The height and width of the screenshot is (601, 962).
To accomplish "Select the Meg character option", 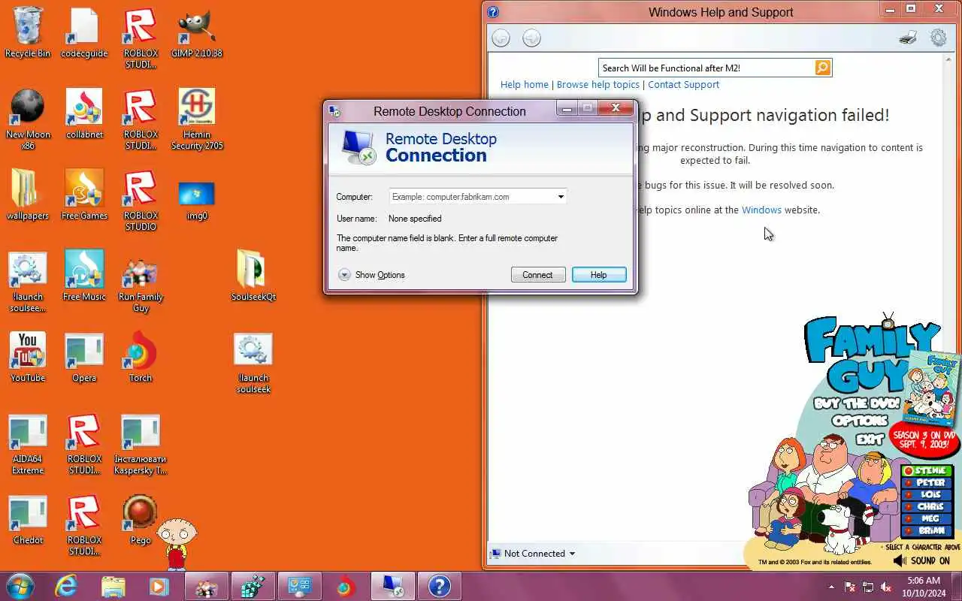I will pos(926,519).
